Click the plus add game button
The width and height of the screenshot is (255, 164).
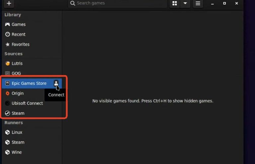click(9, 3)
